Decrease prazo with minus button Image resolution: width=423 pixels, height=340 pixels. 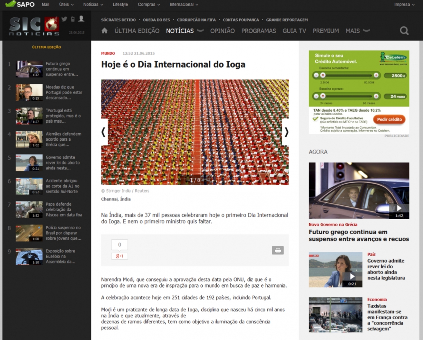tap(316, 96)
